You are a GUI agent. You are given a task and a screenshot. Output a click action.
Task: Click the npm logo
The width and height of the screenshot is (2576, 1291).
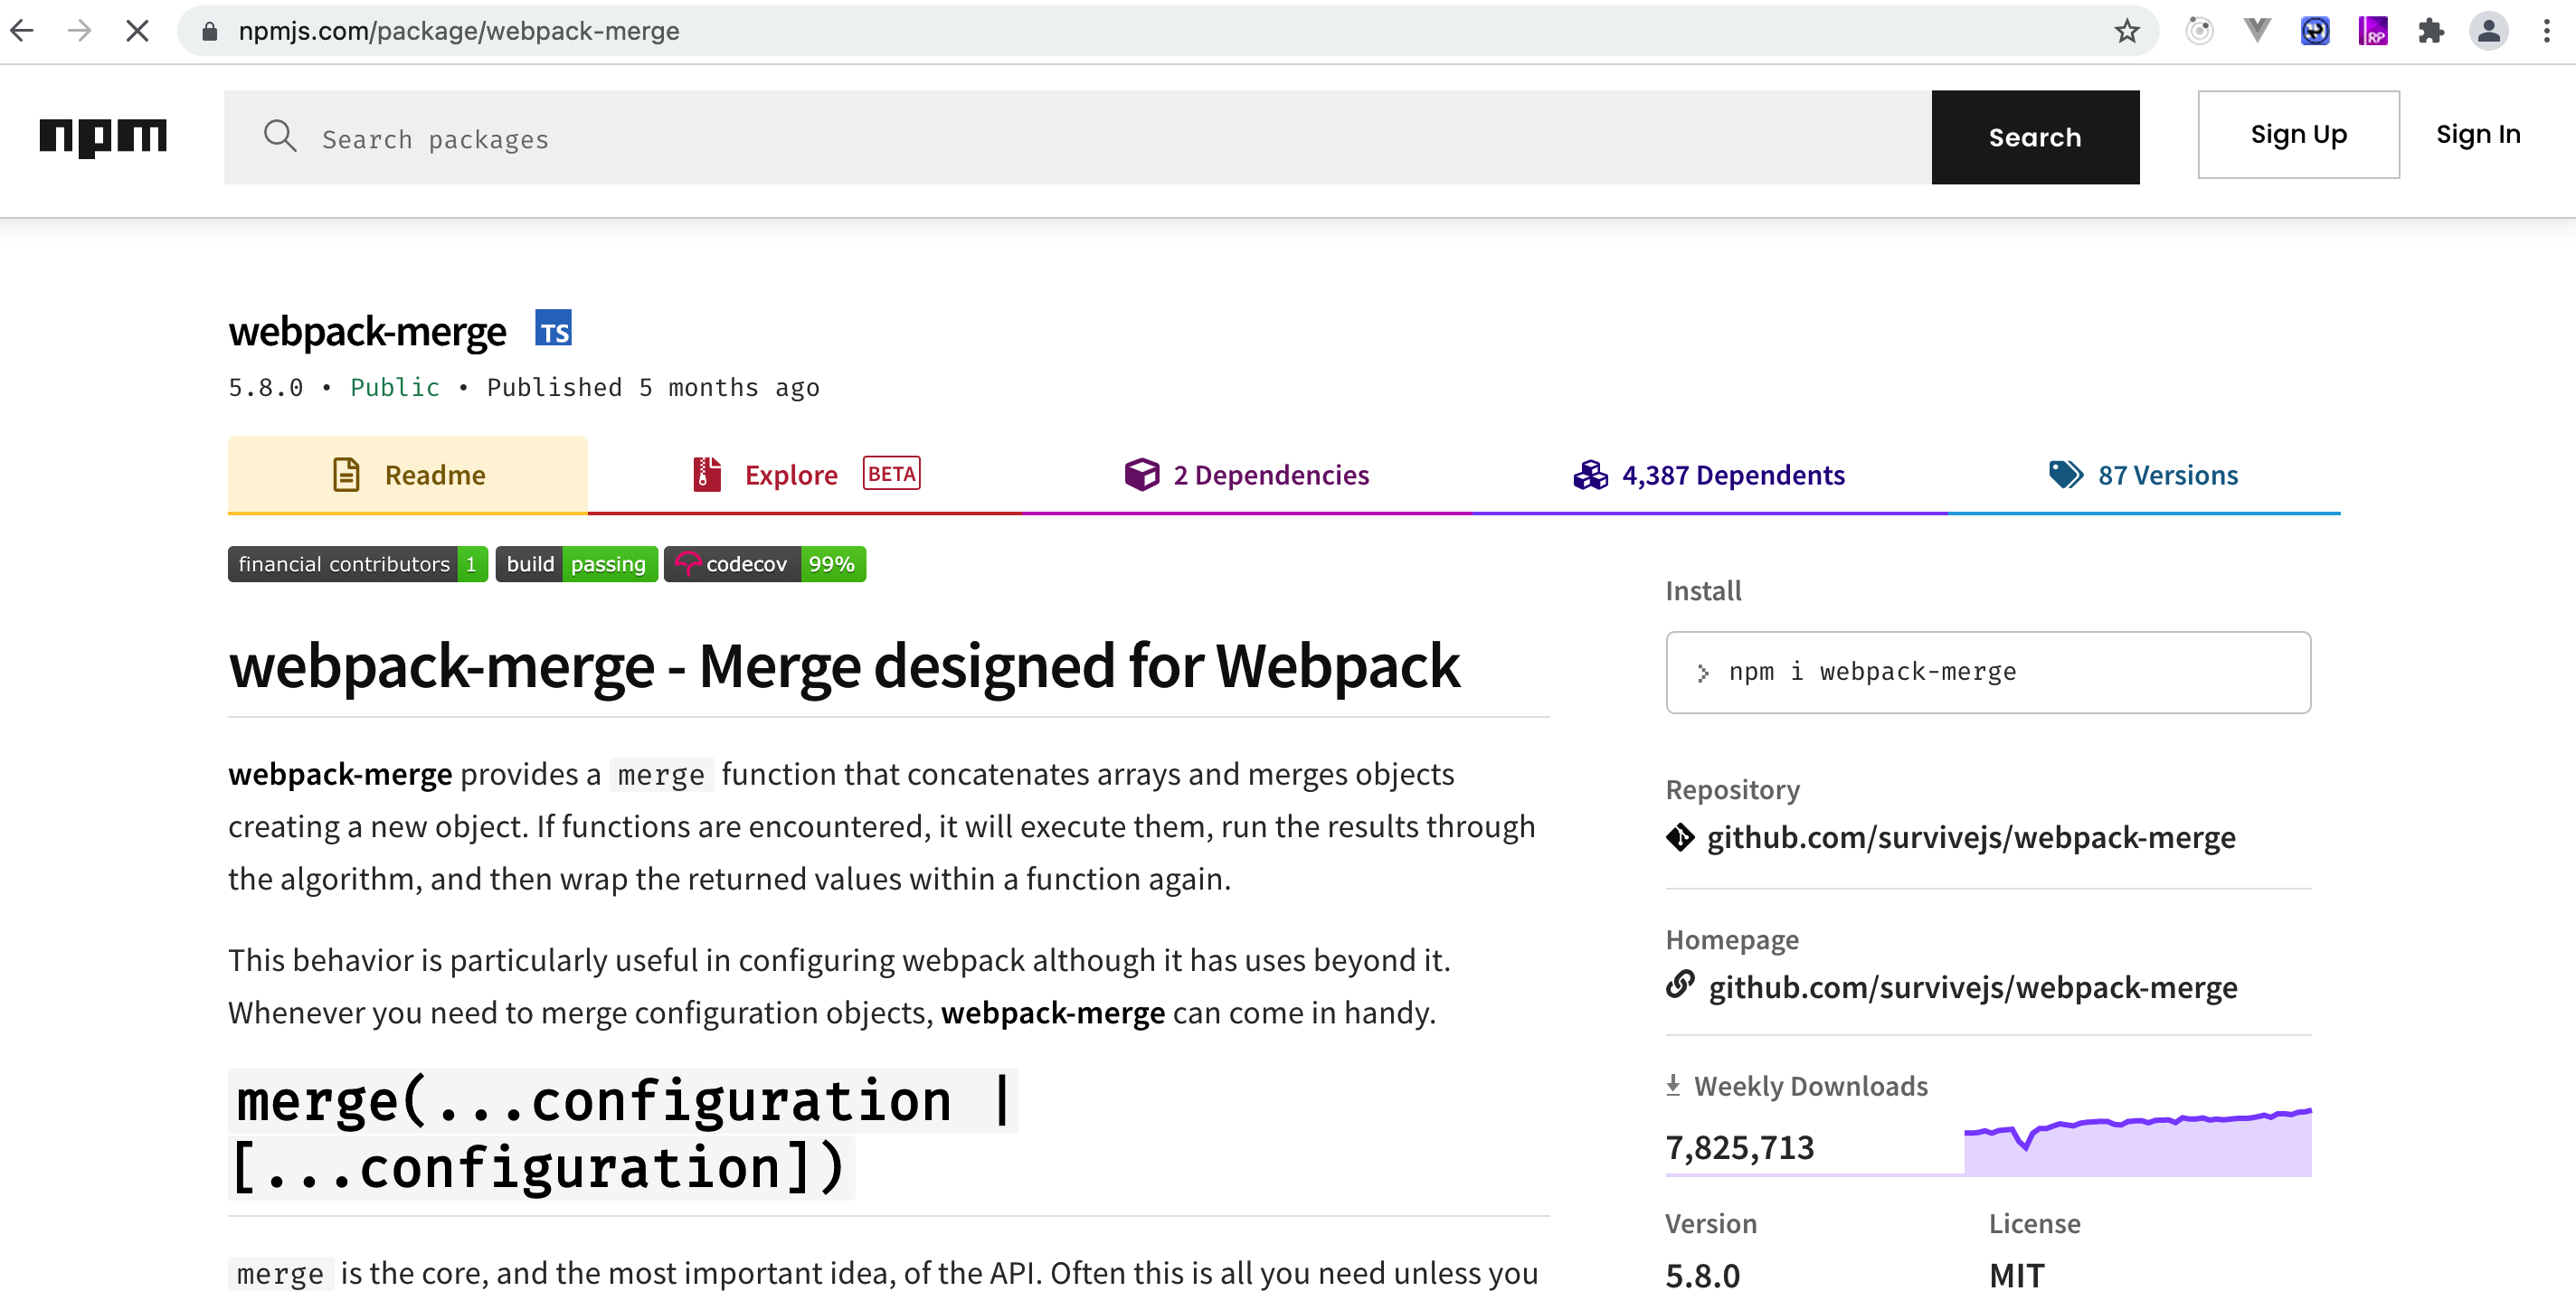[103, 136]
